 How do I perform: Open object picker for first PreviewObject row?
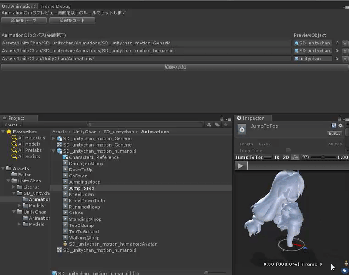click(337, 43)
